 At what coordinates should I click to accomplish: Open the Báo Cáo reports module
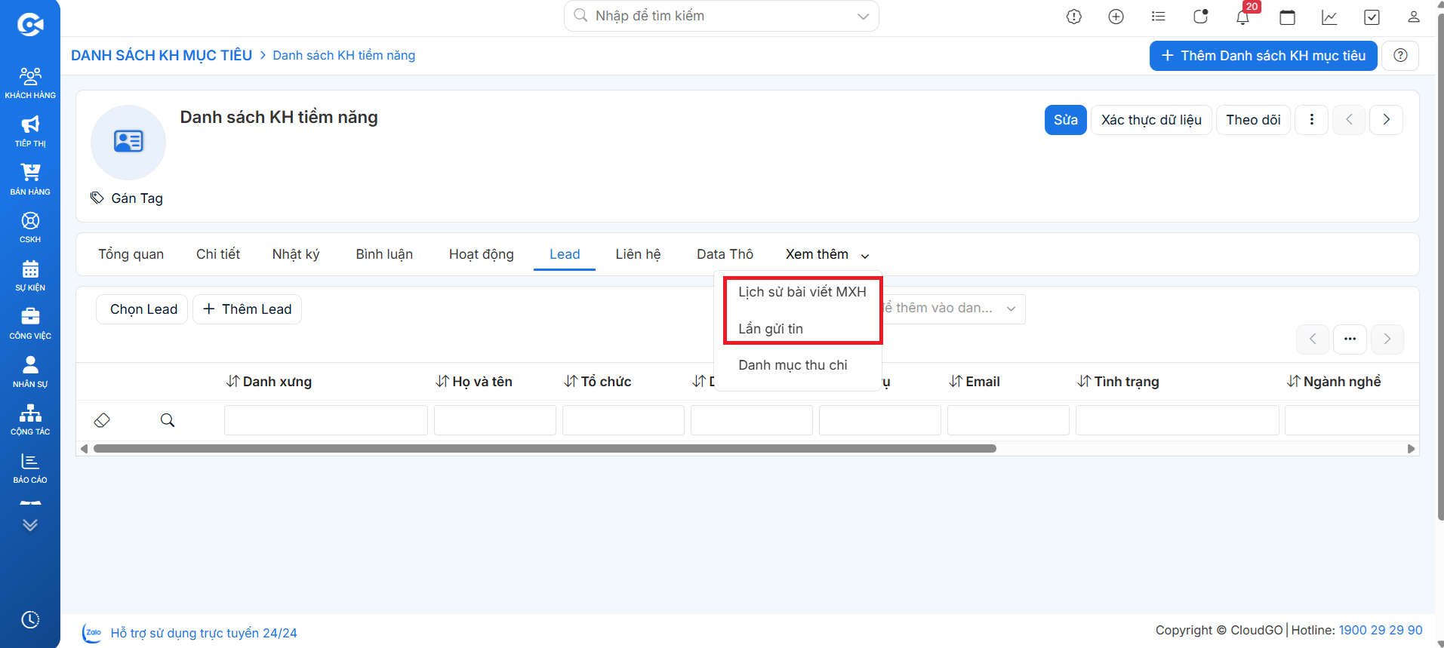point(30,468)
